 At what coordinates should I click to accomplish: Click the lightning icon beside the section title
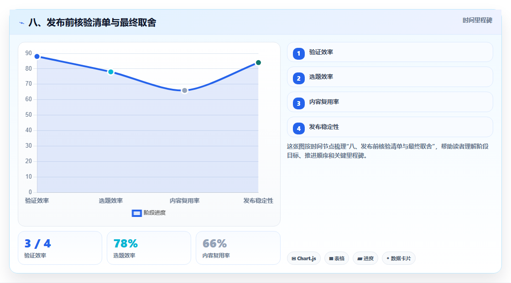click(x=22, y=23)
